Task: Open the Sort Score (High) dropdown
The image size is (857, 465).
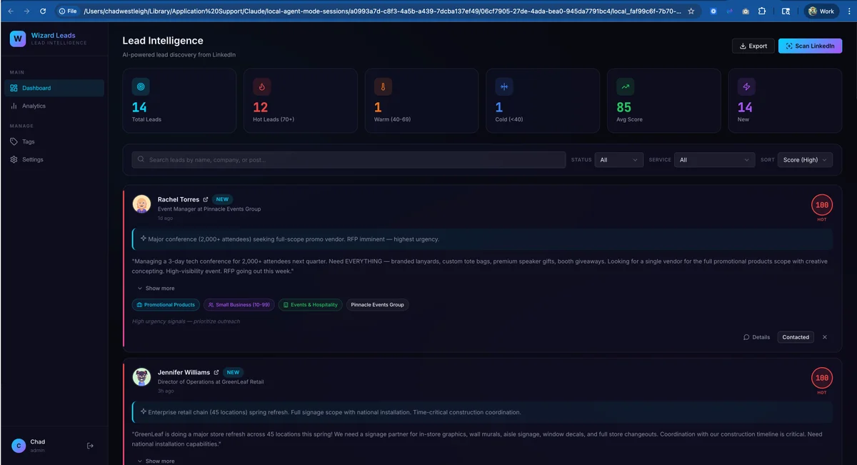Action: [x=805, y=160]
